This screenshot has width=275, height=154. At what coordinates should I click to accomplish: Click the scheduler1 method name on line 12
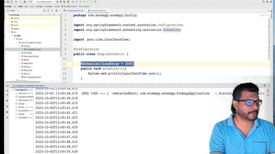112,68
